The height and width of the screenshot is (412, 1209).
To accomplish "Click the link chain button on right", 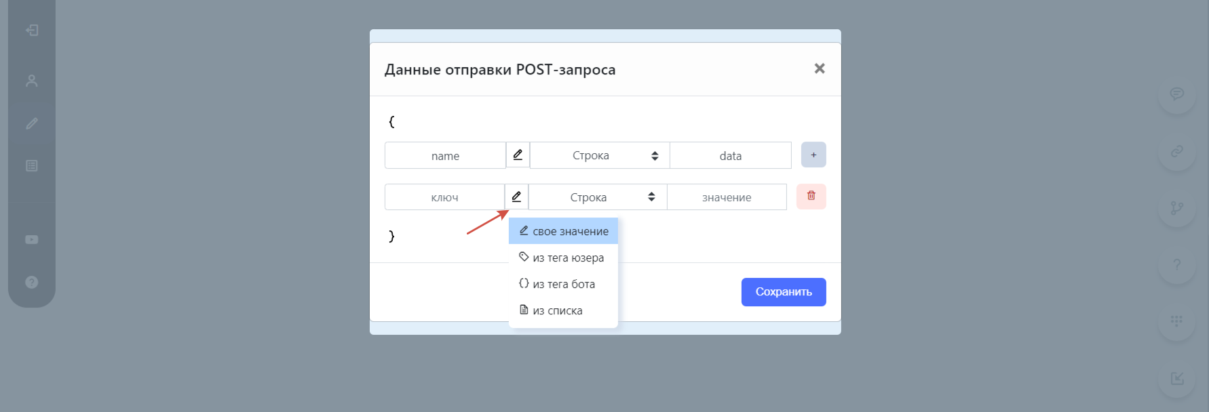I will pos(1177,151).
